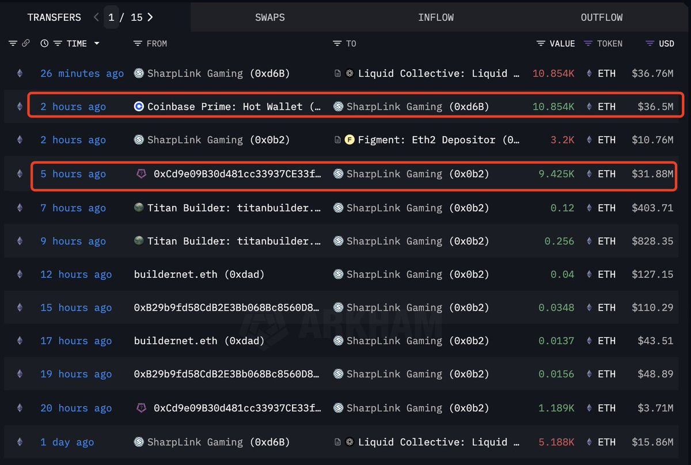Open the '26 minutes ago' transaction link
This screenshot has width=691, height=465.
click(x=82, y=73)
